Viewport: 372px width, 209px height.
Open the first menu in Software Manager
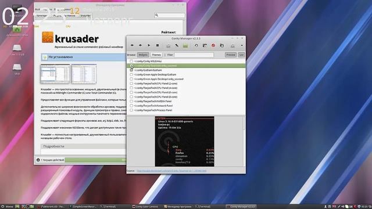(x=37, y=9)
